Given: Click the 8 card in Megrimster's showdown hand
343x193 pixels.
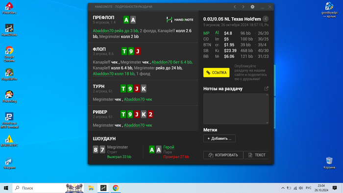Looking at the screenshot, I should pos(96,150).
